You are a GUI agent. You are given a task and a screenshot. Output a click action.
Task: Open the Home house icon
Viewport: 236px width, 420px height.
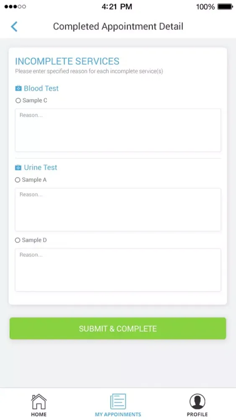39,401
